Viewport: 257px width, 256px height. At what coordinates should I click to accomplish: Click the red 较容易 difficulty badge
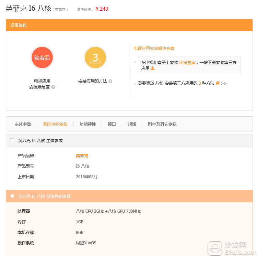(x=42, y=57)
